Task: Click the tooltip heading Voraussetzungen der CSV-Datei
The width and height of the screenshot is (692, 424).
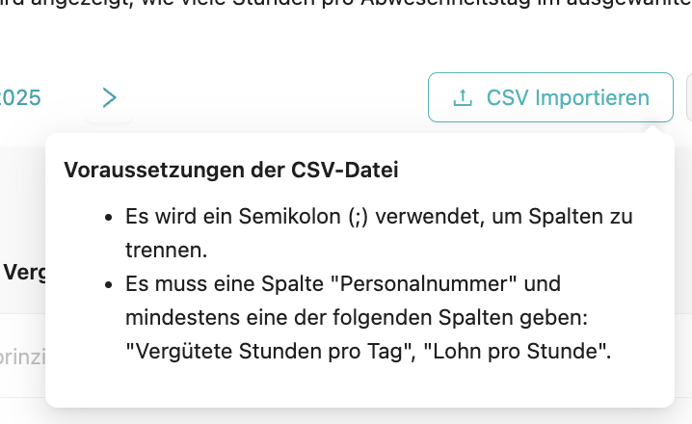Action: 231,171
